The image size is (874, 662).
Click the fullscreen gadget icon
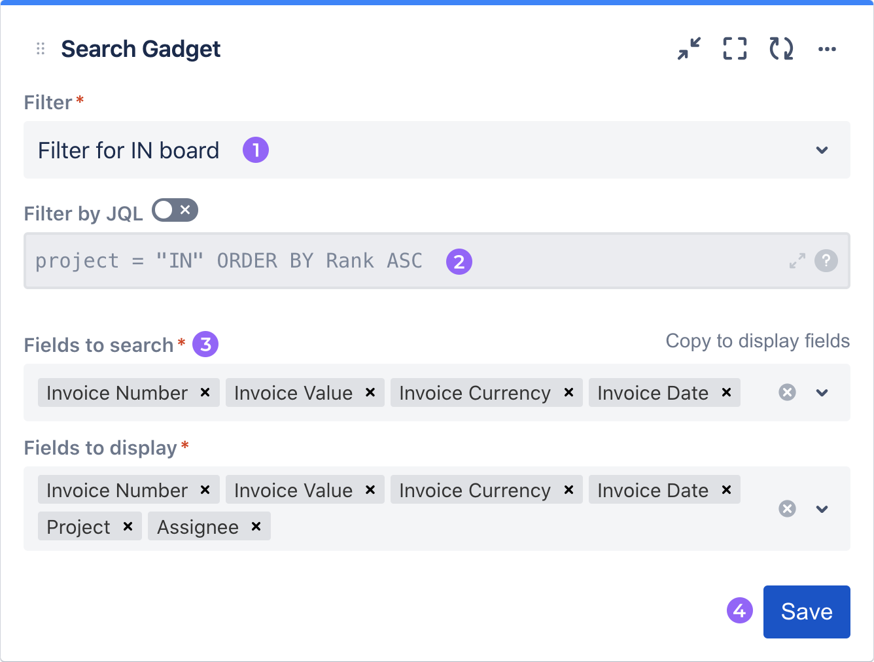(735, 48)
